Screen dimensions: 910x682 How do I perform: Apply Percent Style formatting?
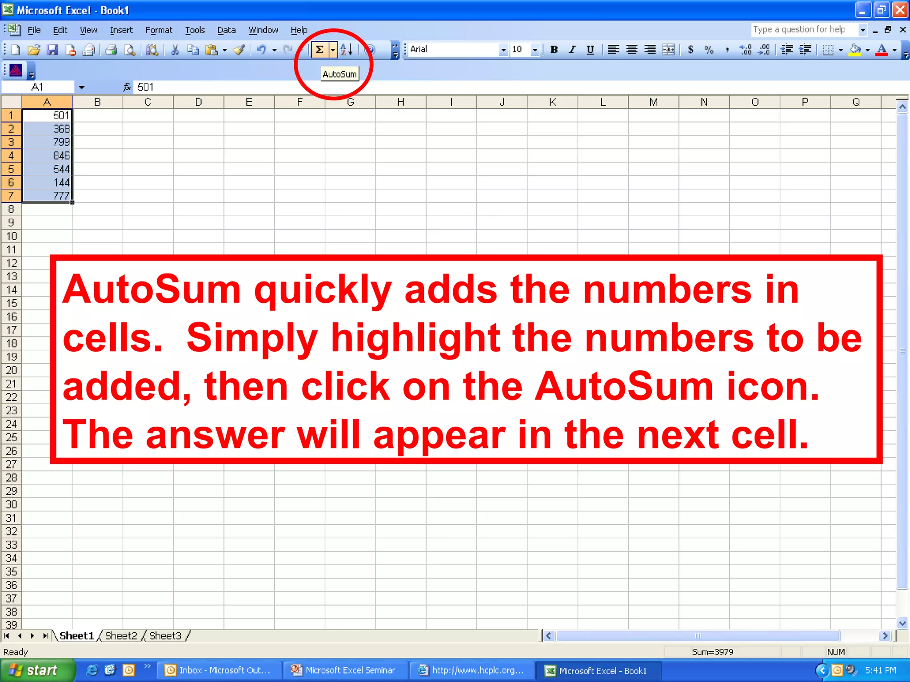[709, 50]
